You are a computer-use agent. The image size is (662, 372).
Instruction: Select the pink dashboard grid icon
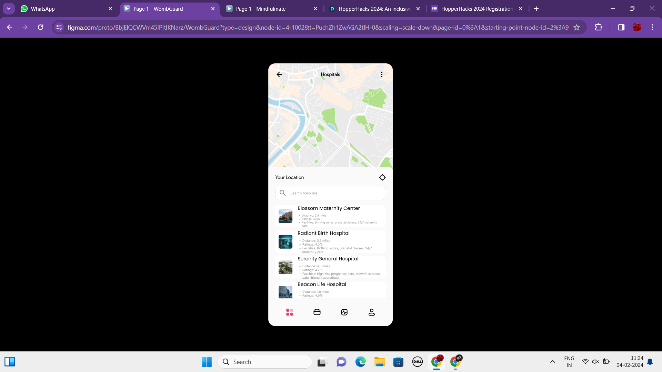click(290, 312)
